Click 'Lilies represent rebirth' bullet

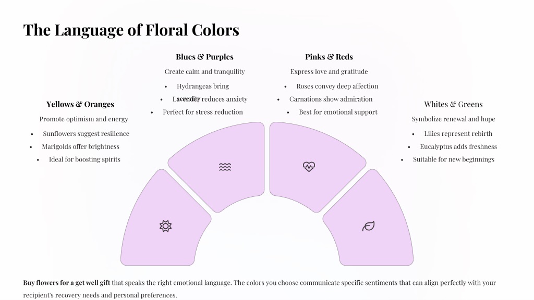pyautogui.click(x=458, y=134)
